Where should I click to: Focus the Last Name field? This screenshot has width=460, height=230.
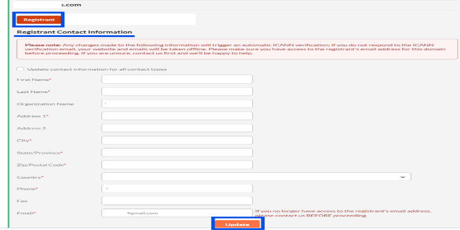(177, 91)
